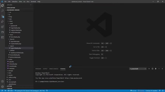
Task: Open login.blade.php file
Action: [15, 28]
